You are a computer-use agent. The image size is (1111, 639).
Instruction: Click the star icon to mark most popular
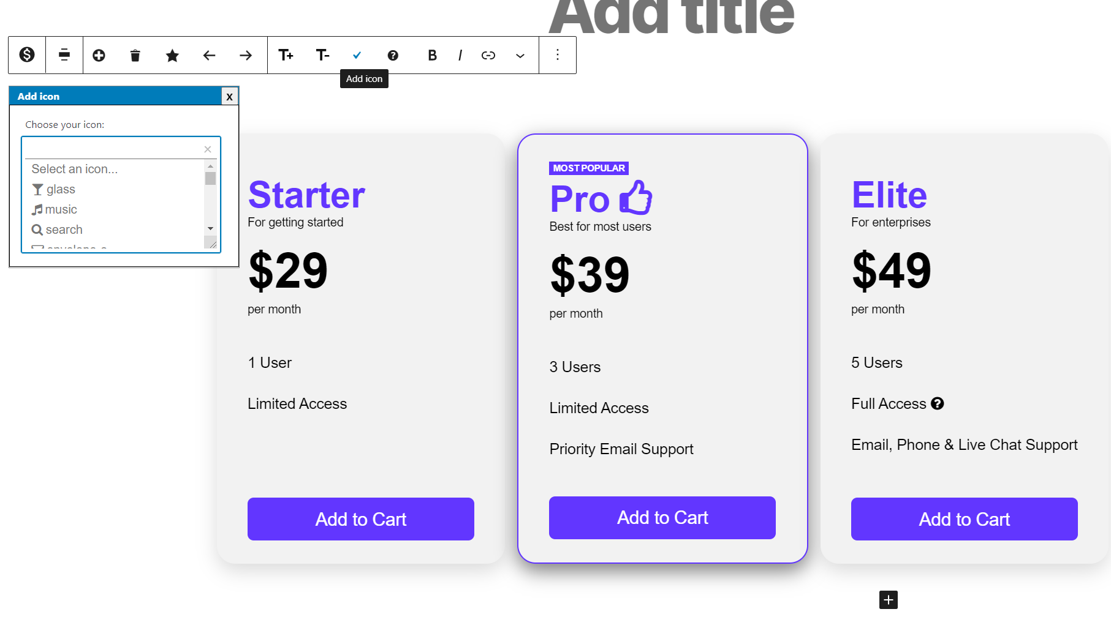[172, 55]
